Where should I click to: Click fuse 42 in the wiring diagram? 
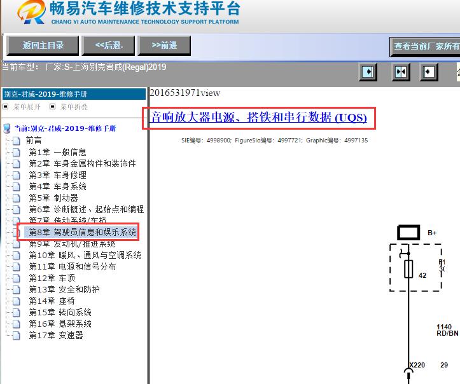408,269
